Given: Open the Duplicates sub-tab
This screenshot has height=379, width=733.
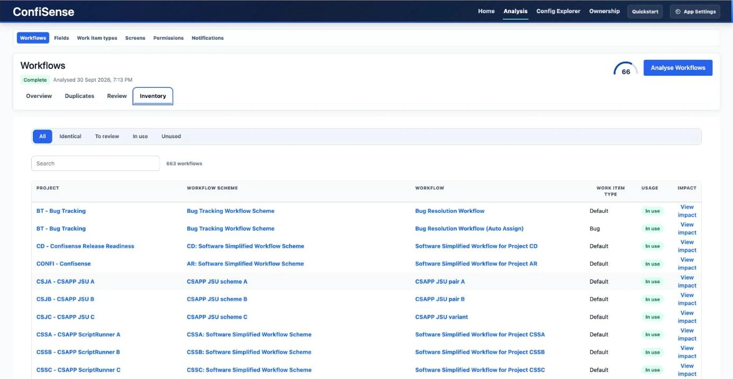Looking at the screenshot, I should (x=79, y=96).
